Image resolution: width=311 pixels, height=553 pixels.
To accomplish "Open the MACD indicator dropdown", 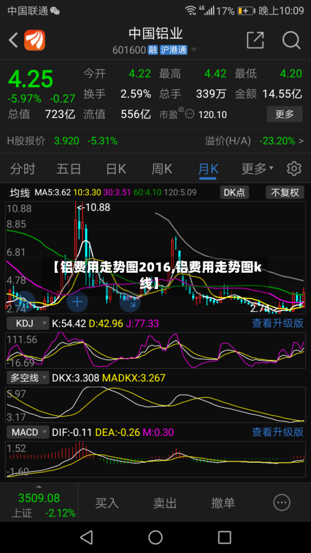I will 28,432.
